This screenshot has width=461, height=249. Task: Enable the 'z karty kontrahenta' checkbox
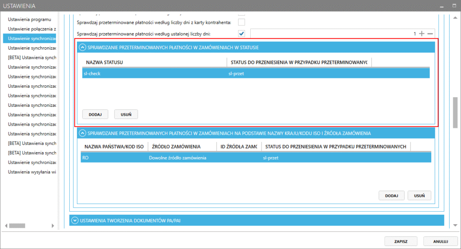pyautogui.click(x=241, y=23)
